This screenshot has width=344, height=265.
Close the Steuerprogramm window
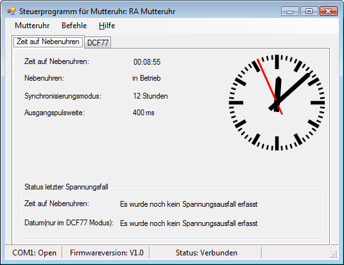pyautogui.click(x=329, y=11)
